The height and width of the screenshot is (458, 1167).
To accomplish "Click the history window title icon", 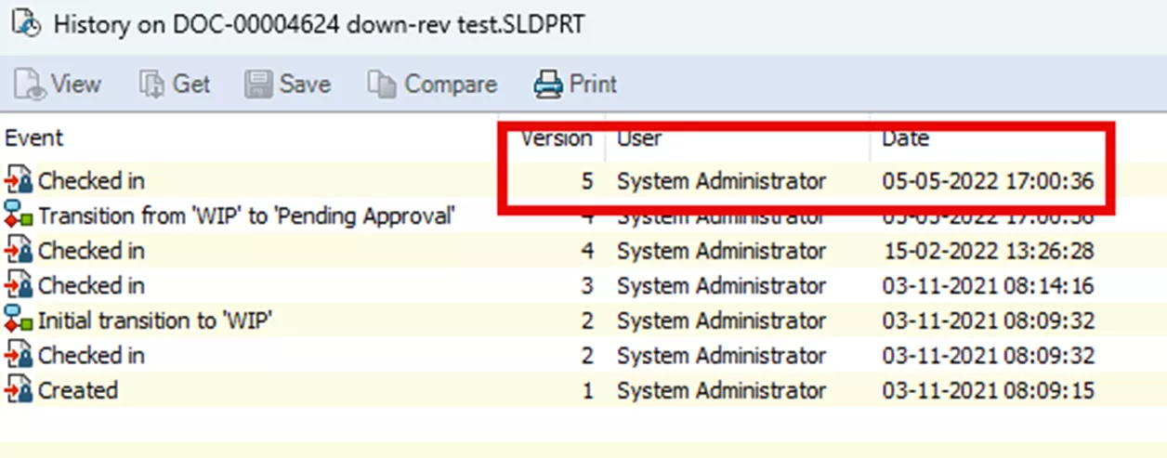I will [27, 24].
